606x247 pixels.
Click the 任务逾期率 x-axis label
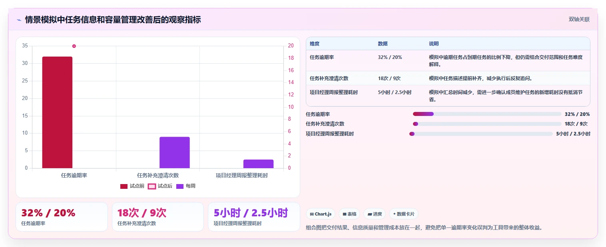tap(74, 175)
